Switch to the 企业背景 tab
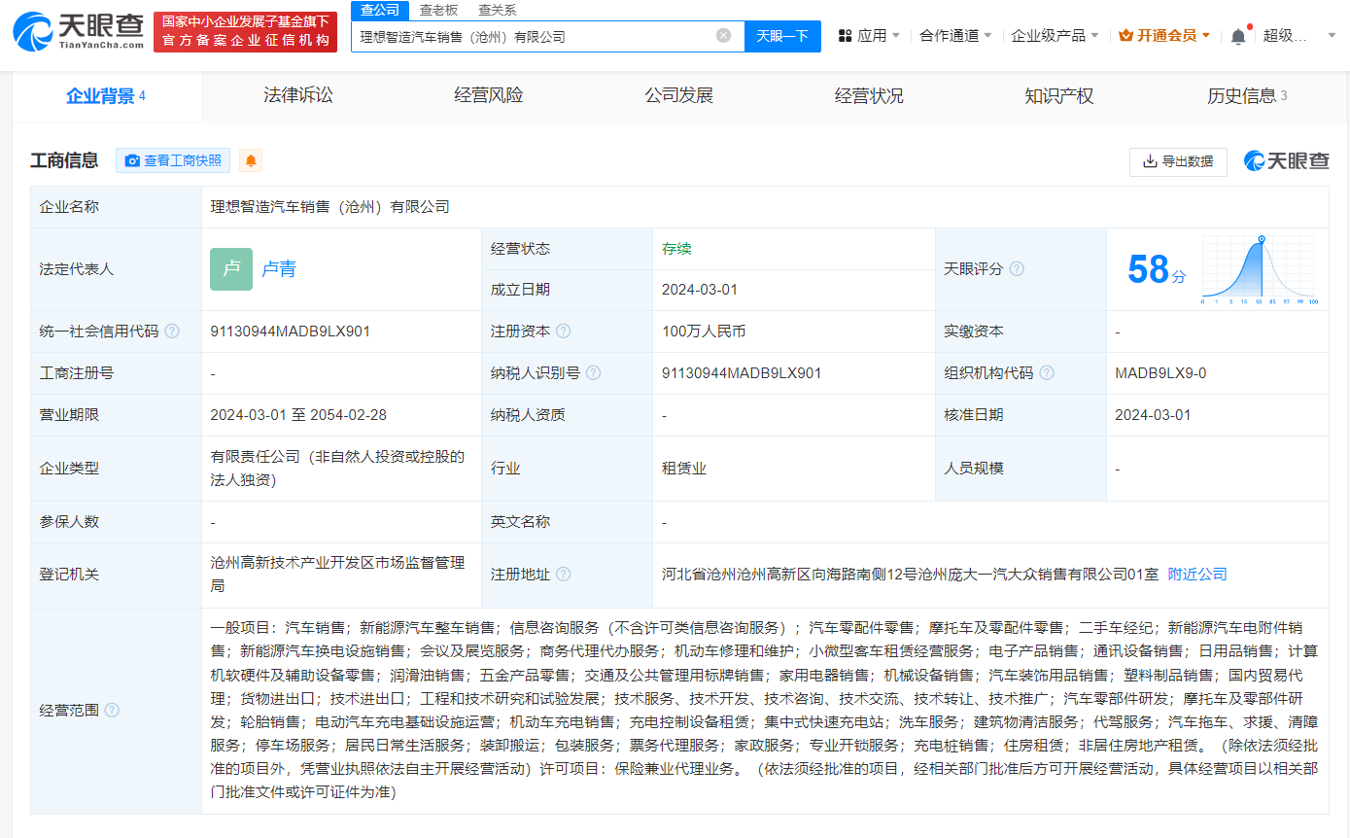This screenshot has width=1350, height=838. click(107, 95)
